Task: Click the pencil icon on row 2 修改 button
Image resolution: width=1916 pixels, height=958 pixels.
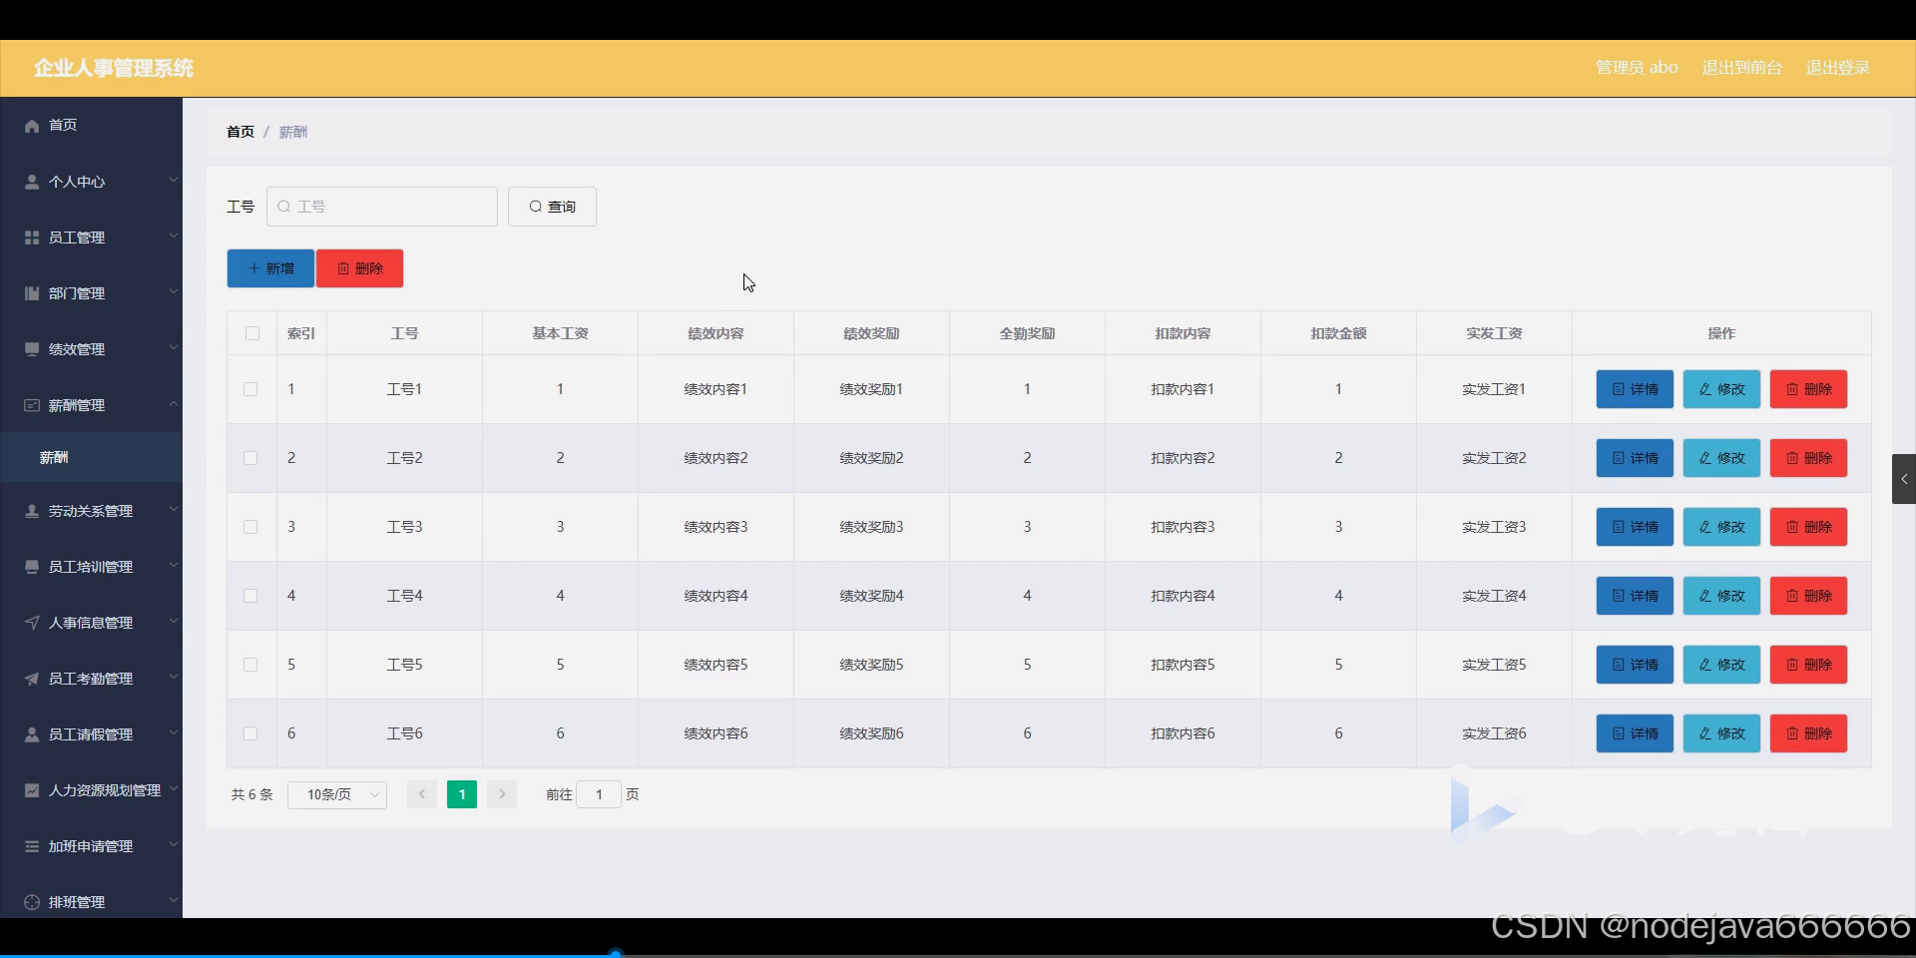Action: tap(1705, 458)
